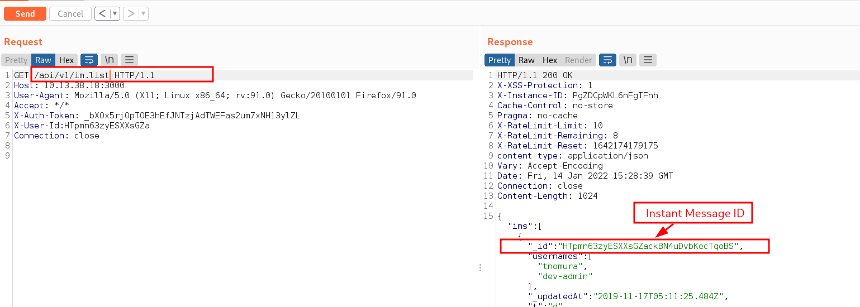Click the Accept: */* header line
Viewport: 860px width, 307px height.
pos(42,105)
